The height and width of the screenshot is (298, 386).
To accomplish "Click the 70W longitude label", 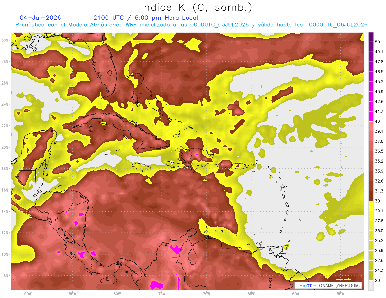I will click(207, 294).
